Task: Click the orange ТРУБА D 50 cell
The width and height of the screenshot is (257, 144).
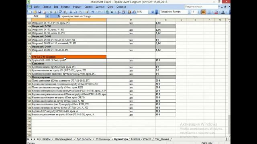Action: click(x=69, y=57)
